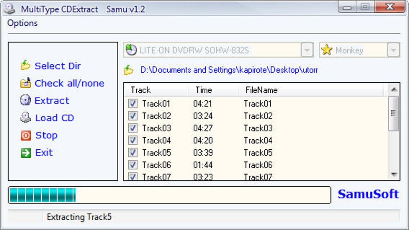Screen dimensions: 409x230
Task: Open the LITE-ON DVDRW drive dropdown
Action: click(307, 50)
